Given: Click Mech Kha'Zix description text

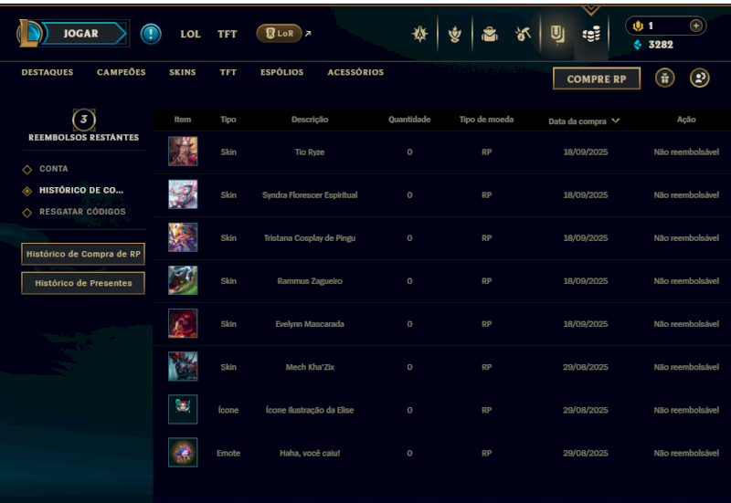Looking at the screenshot, I should click(310, 367).
